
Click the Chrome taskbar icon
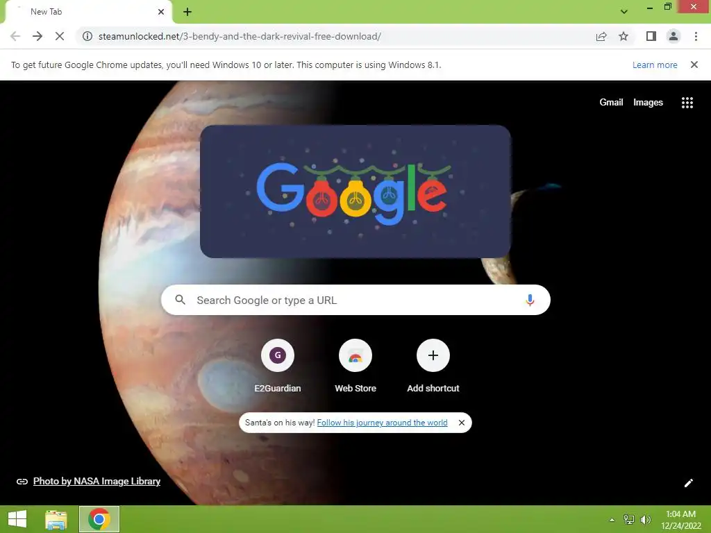click(x=99, y=519)
